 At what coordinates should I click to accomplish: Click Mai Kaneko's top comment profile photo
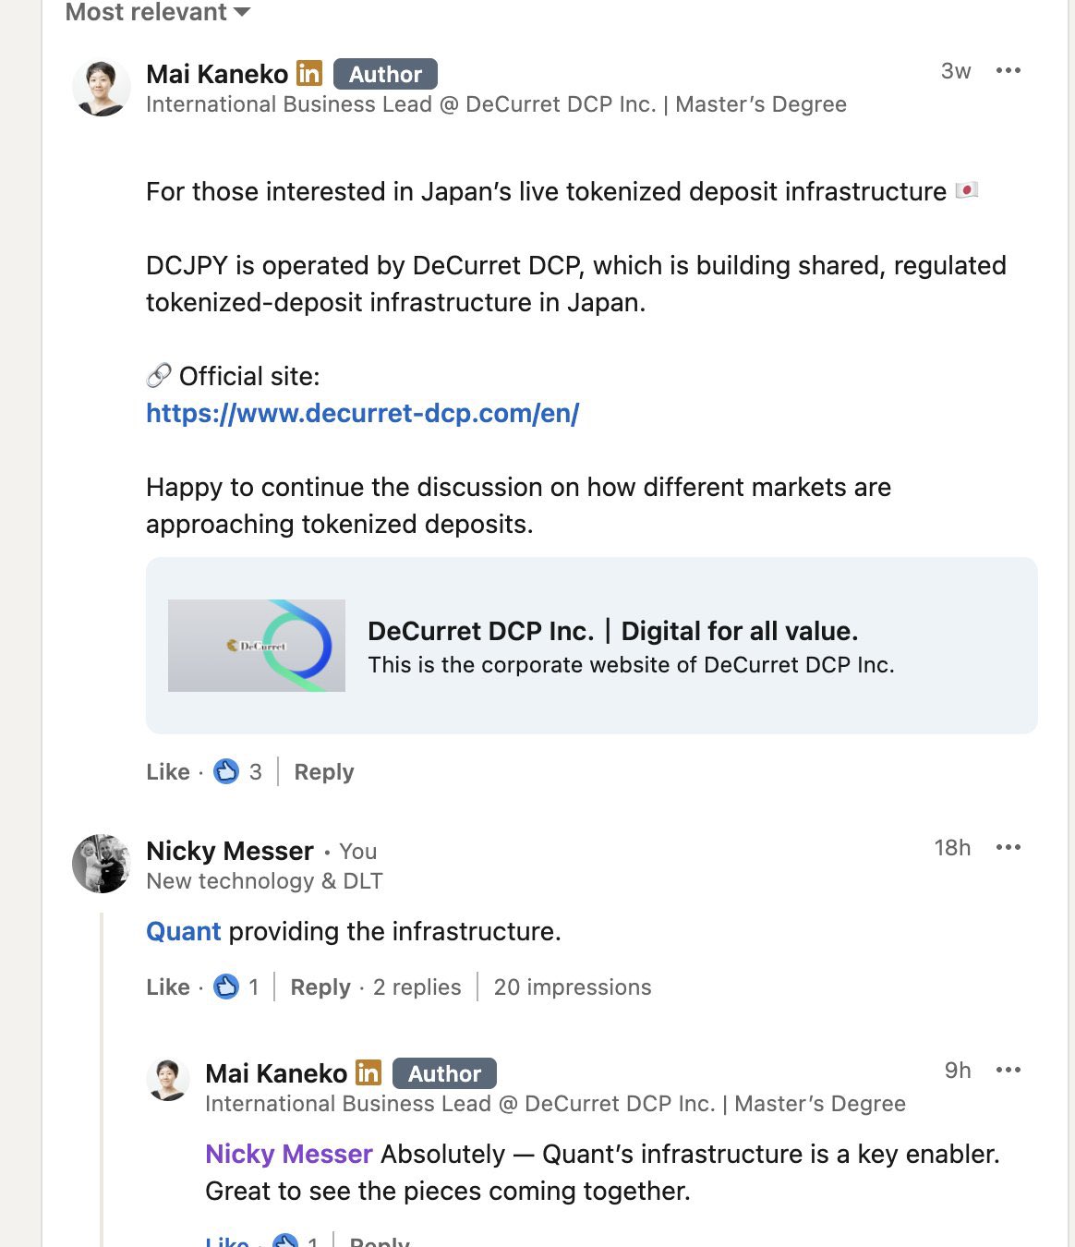click(102, 88)
